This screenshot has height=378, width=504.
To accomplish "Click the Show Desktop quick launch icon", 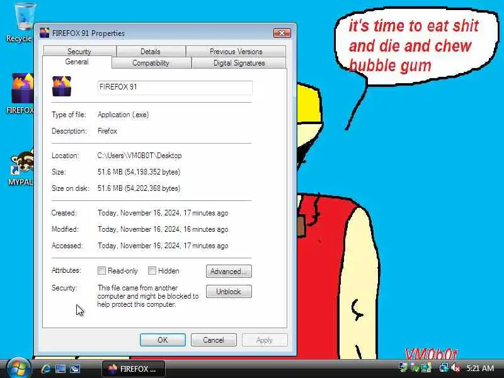I will (60, 369).
